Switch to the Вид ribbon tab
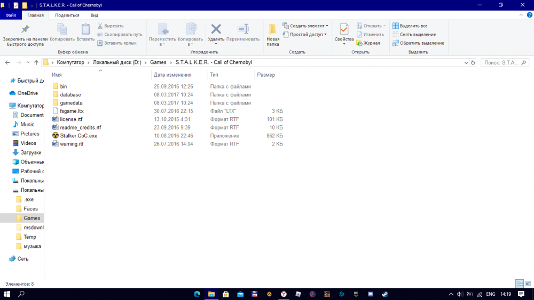Screen dimensions: 534x300 click(x=95, y=15)
